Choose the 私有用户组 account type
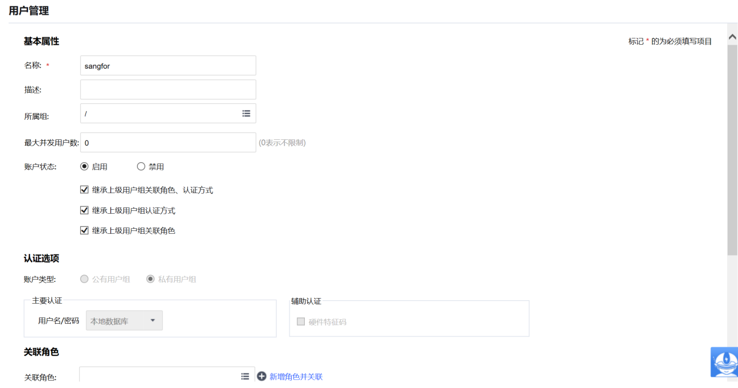Image resolution: width=738 pixels, height=388 pixels. click(151, 279)
